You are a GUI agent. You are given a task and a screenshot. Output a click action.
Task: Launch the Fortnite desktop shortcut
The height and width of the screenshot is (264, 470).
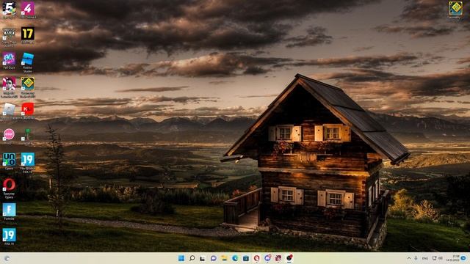[x=9, y=210]
